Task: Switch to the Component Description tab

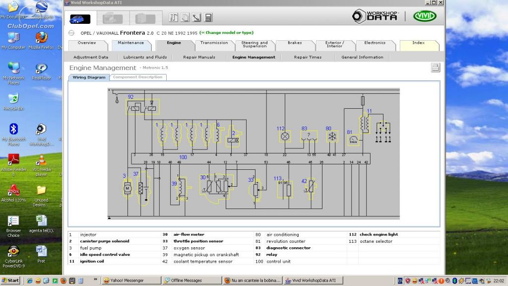Action: click(x=138, y=77)
